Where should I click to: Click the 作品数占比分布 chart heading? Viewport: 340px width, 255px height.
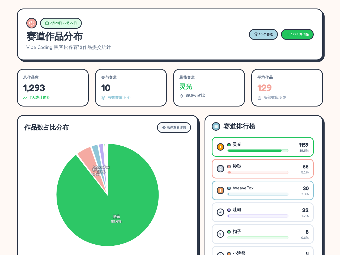46,127
